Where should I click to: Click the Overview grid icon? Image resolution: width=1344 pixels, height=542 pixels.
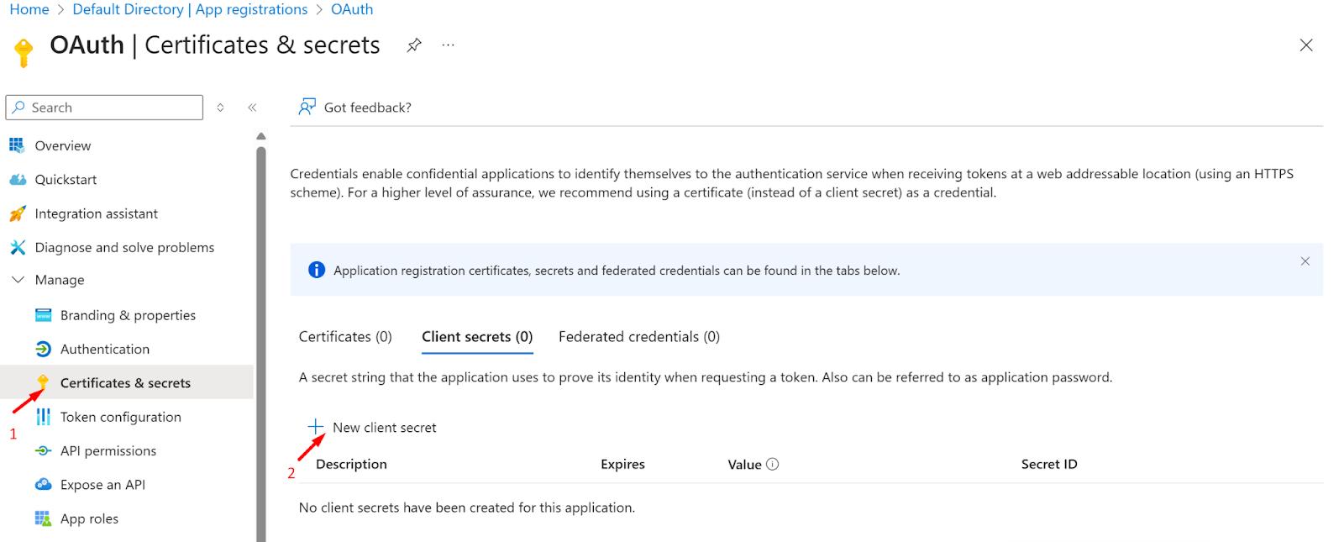tap(17, 145)
